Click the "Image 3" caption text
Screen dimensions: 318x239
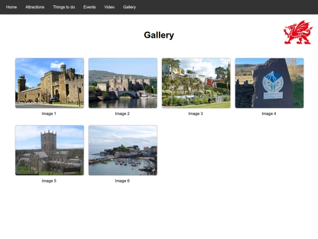click(x=196, y=114)
